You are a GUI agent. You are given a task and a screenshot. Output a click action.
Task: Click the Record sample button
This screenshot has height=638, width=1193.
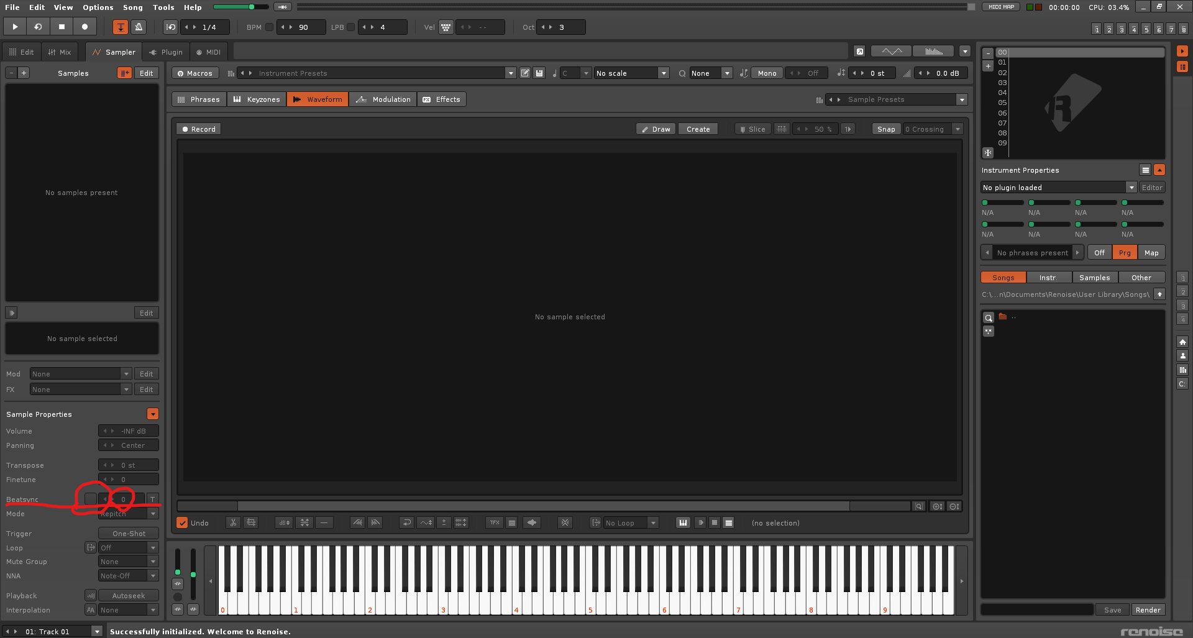[199, 129]
